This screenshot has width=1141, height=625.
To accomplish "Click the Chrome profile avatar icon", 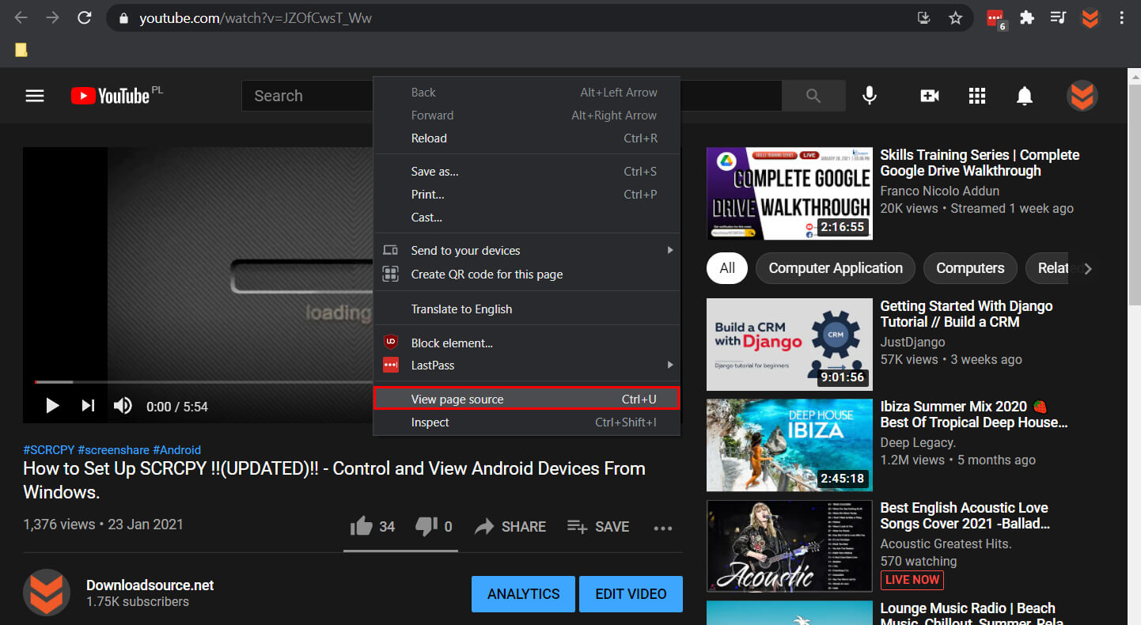I will click(1090, 17).
